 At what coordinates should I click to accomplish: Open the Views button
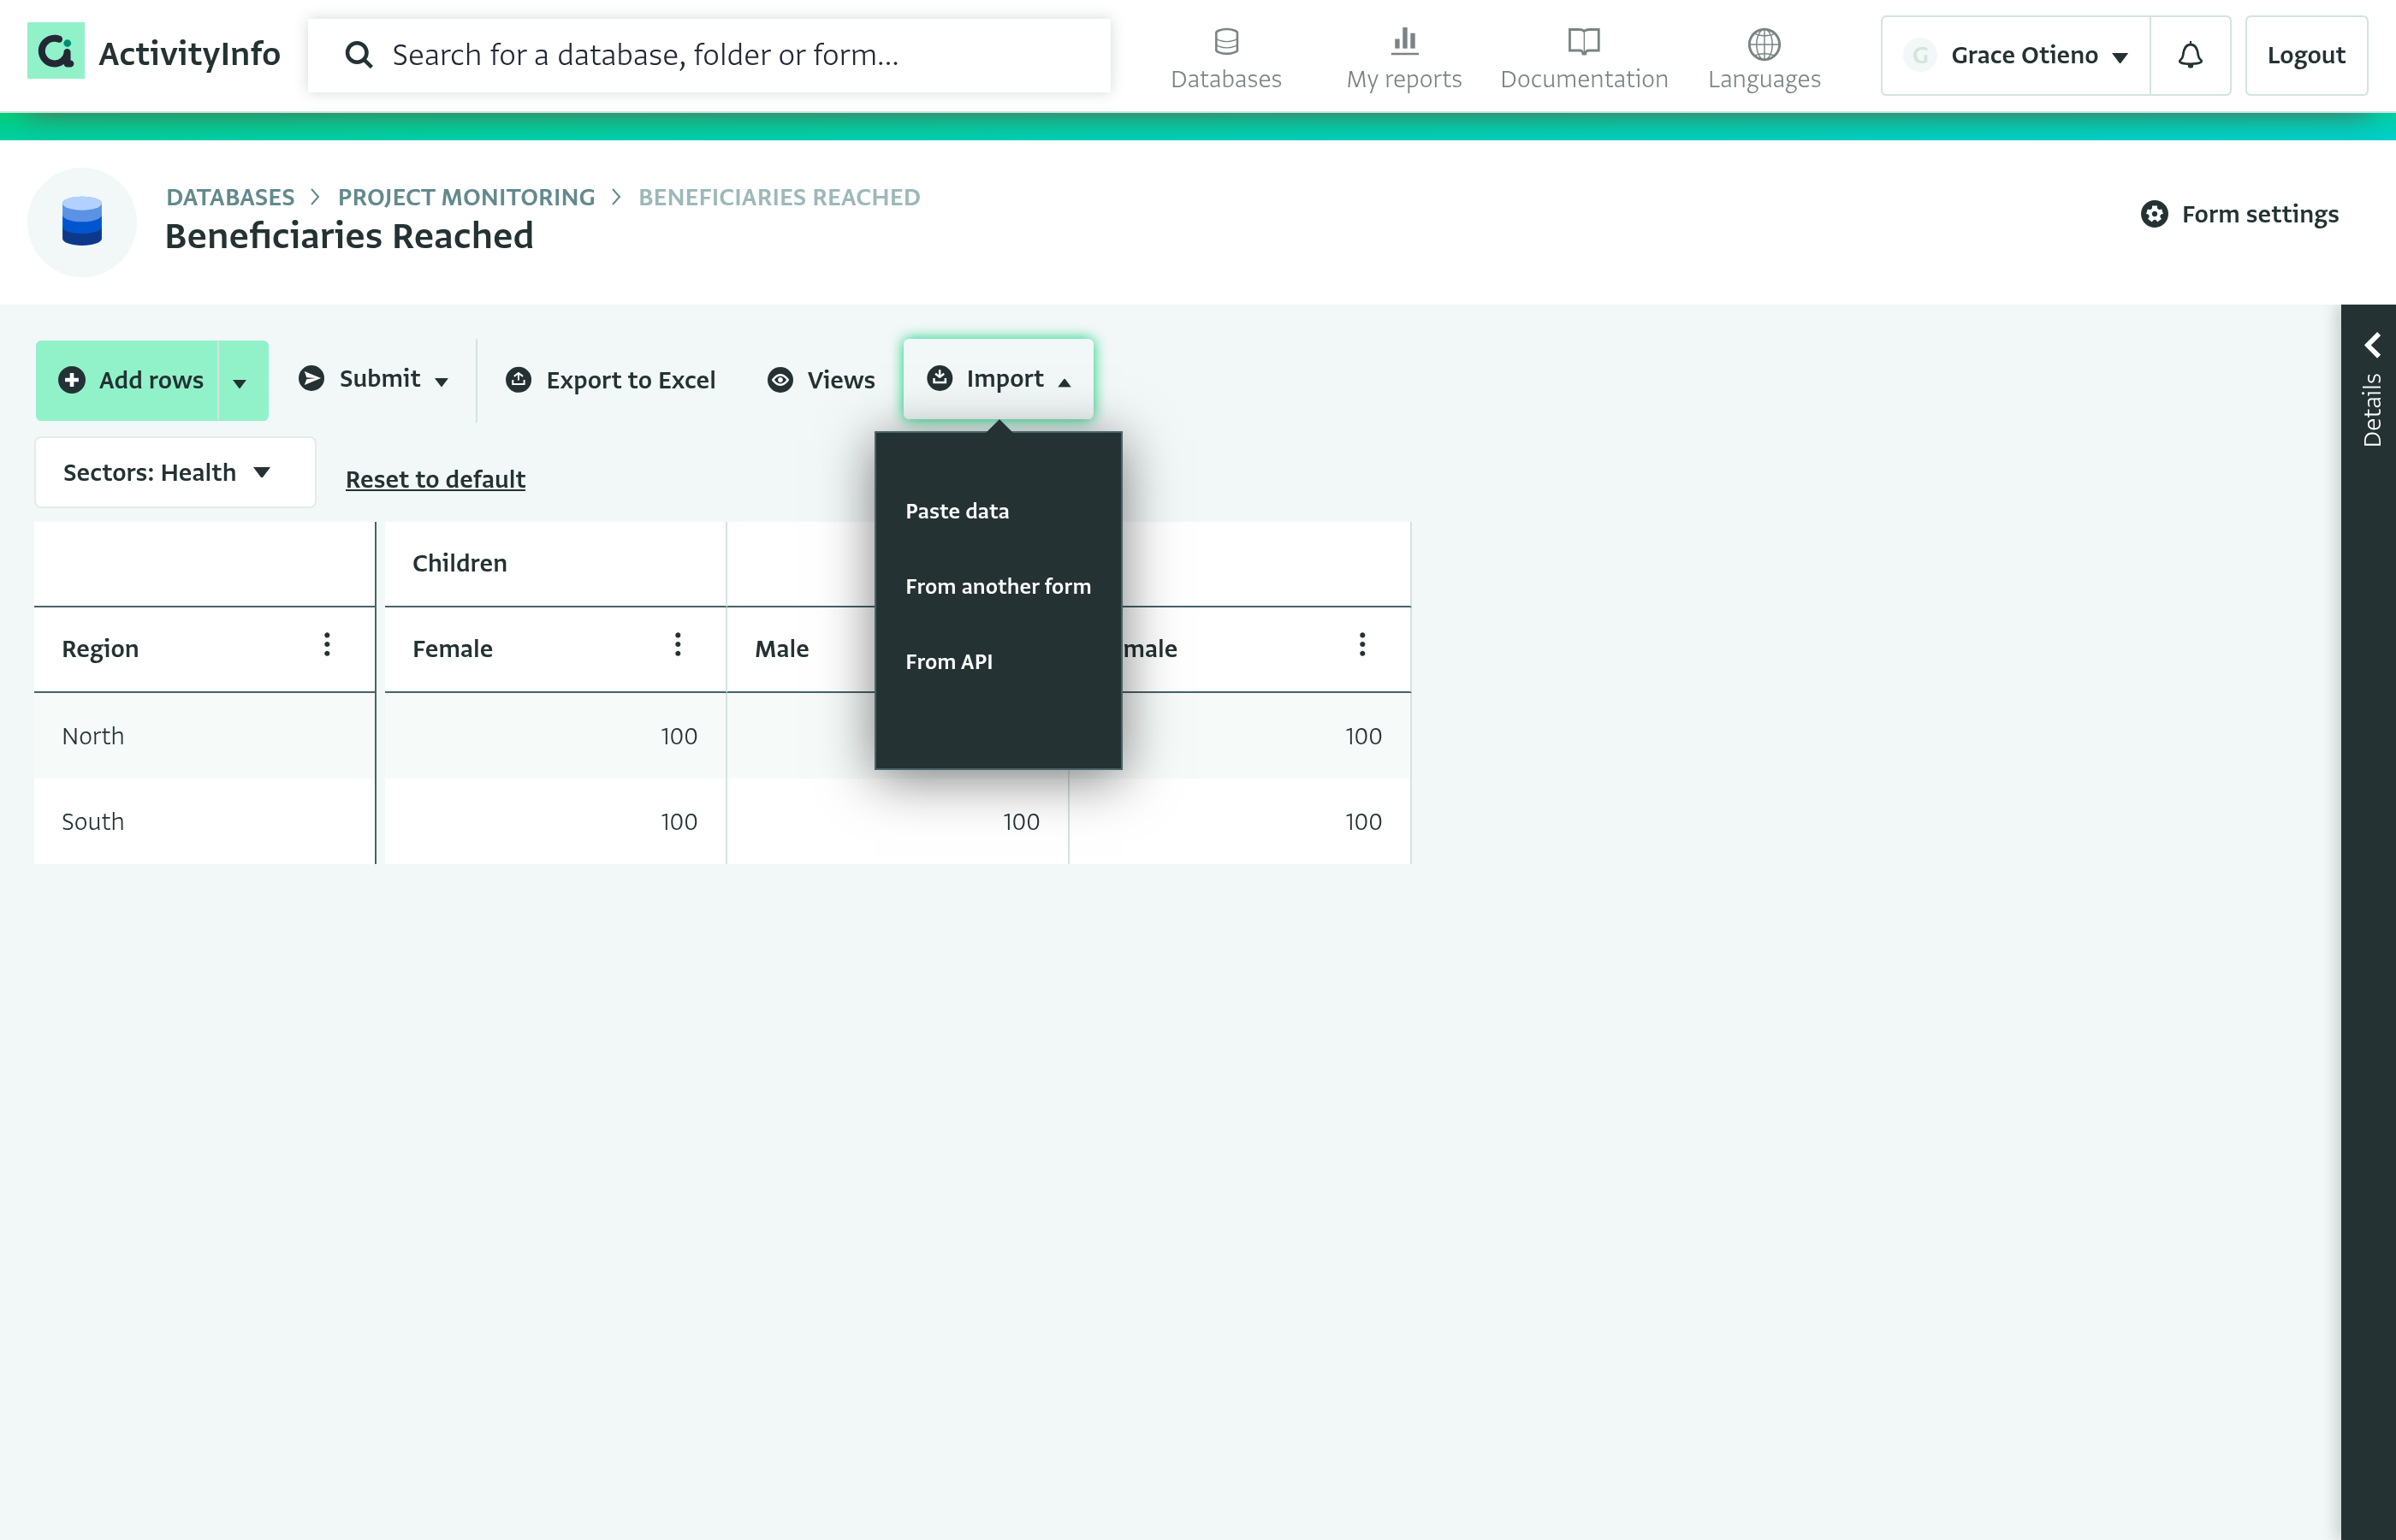click(x=821, y=381)
